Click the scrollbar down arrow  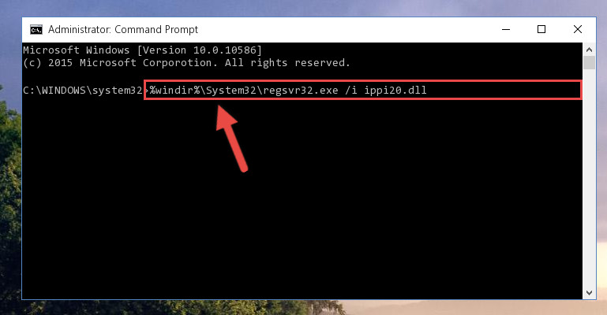click(589, 293)
